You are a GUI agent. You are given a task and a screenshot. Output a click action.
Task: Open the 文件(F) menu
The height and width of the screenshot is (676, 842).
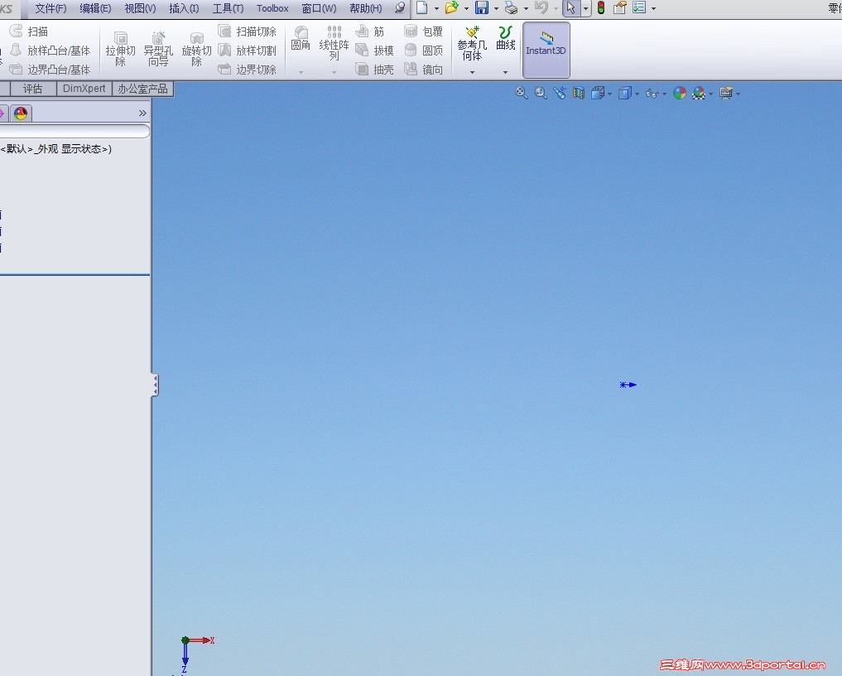click(51, 8)
